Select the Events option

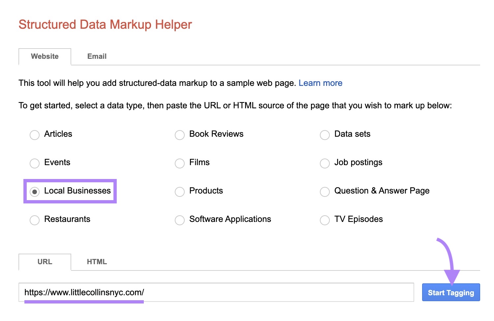(35, 163)
